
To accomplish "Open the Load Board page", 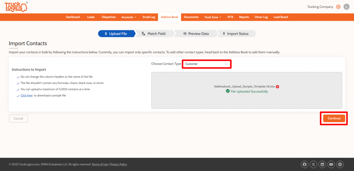I will pos(281,17).
